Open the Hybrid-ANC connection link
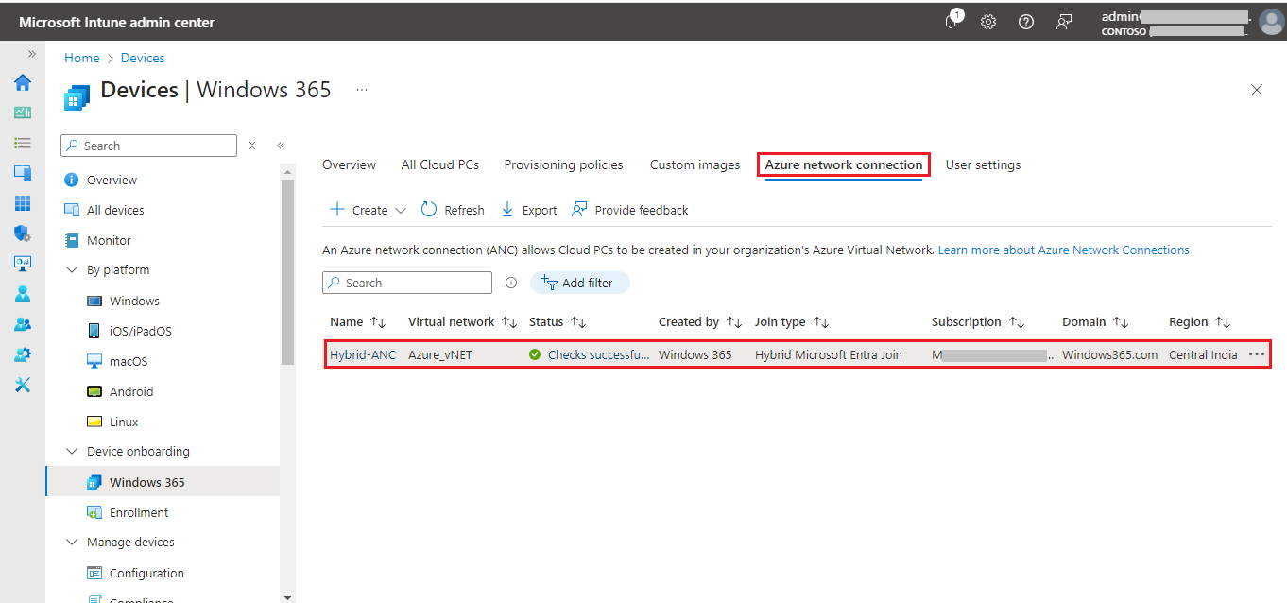Screen dimensions: 1287x603 [363, 355]
